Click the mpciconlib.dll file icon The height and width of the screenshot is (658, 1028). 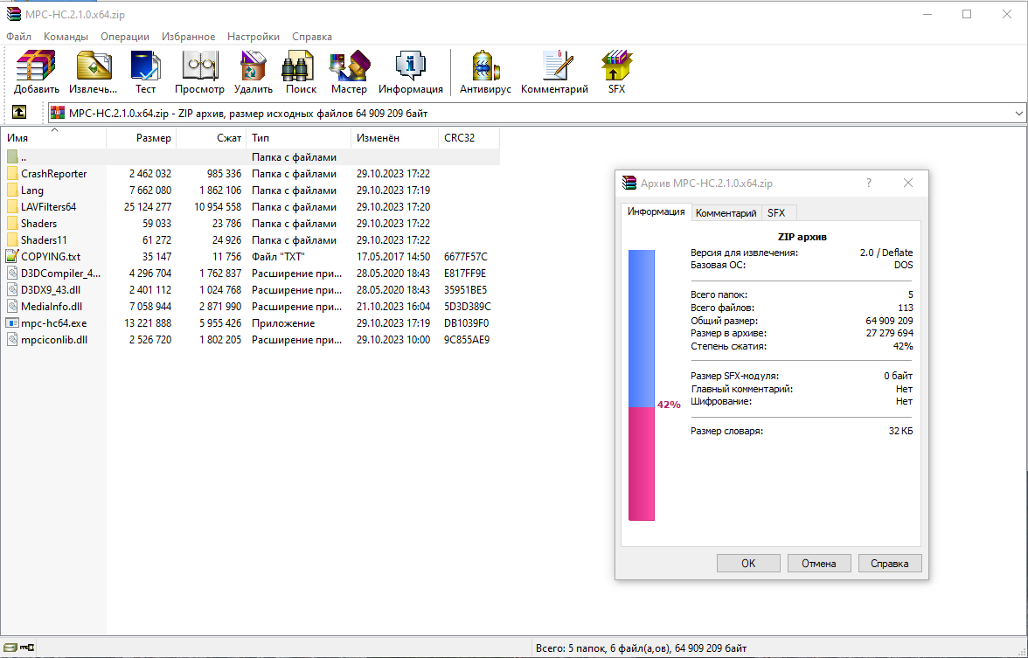12,339
